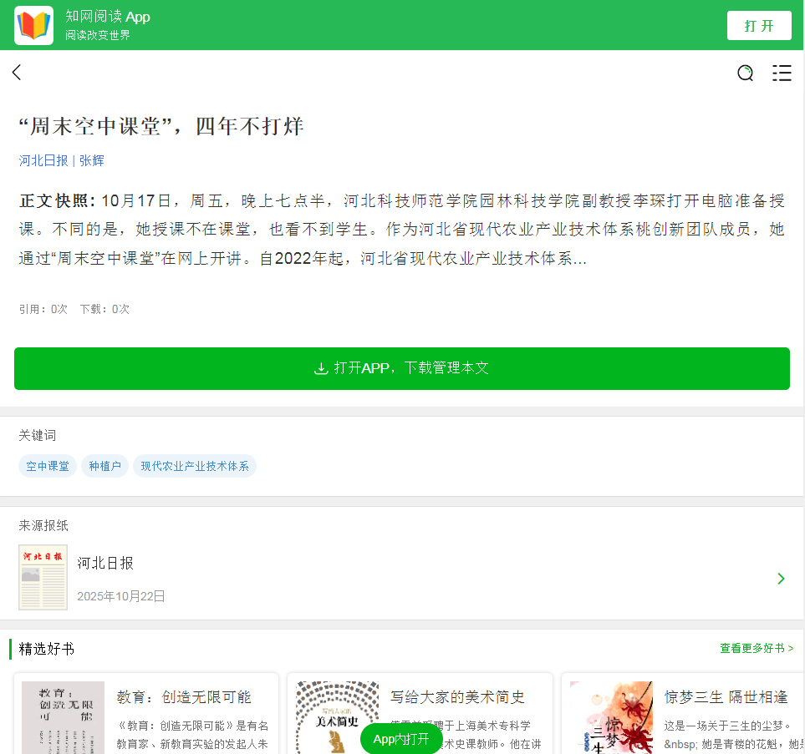Click the 河北日报 source newspaper name

105,564
